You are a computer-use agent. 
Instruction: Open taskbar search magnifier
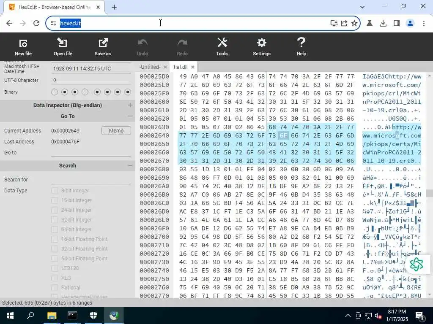coord(30,315)
